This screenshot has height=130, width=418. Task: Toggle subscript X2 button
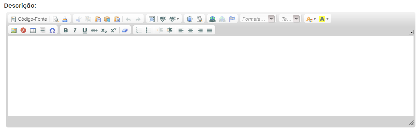pyautogui.click(x=104, y=30)
